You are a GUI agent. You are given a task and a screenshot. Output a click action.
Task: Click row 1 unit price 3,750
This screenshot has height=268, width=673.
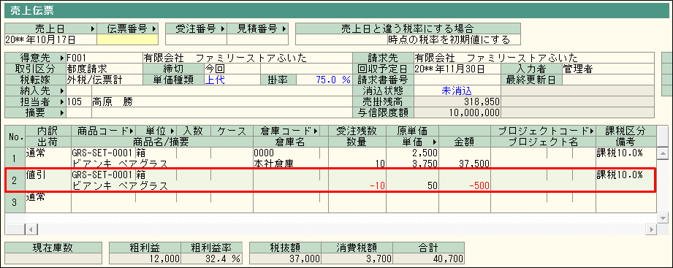[412, 164]
